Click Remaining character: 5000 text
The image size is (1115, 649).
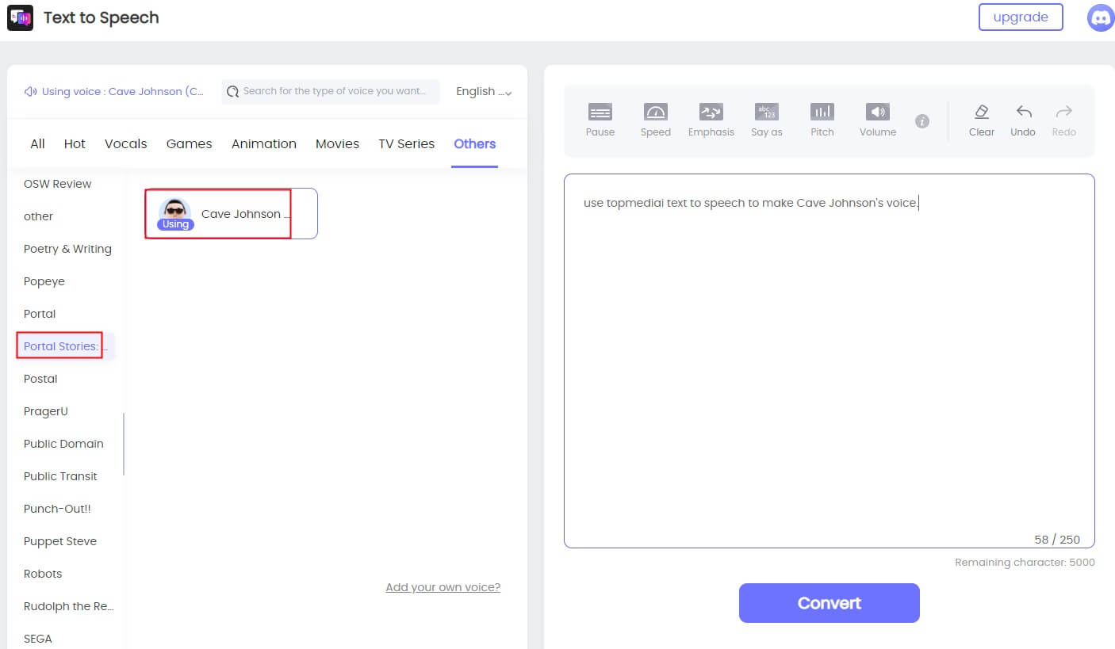coord(1025,563)
